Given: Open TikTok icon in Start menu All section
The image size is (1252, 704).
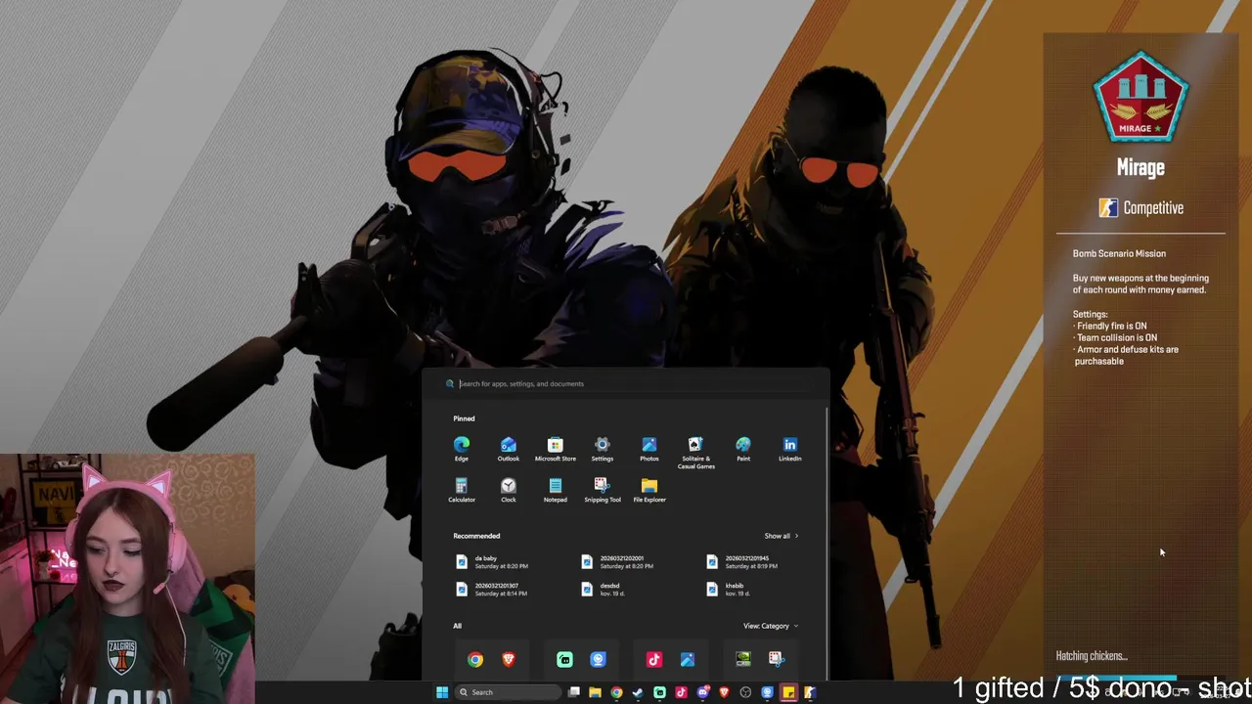Looking at the screenshot, I should coord(654,659).
